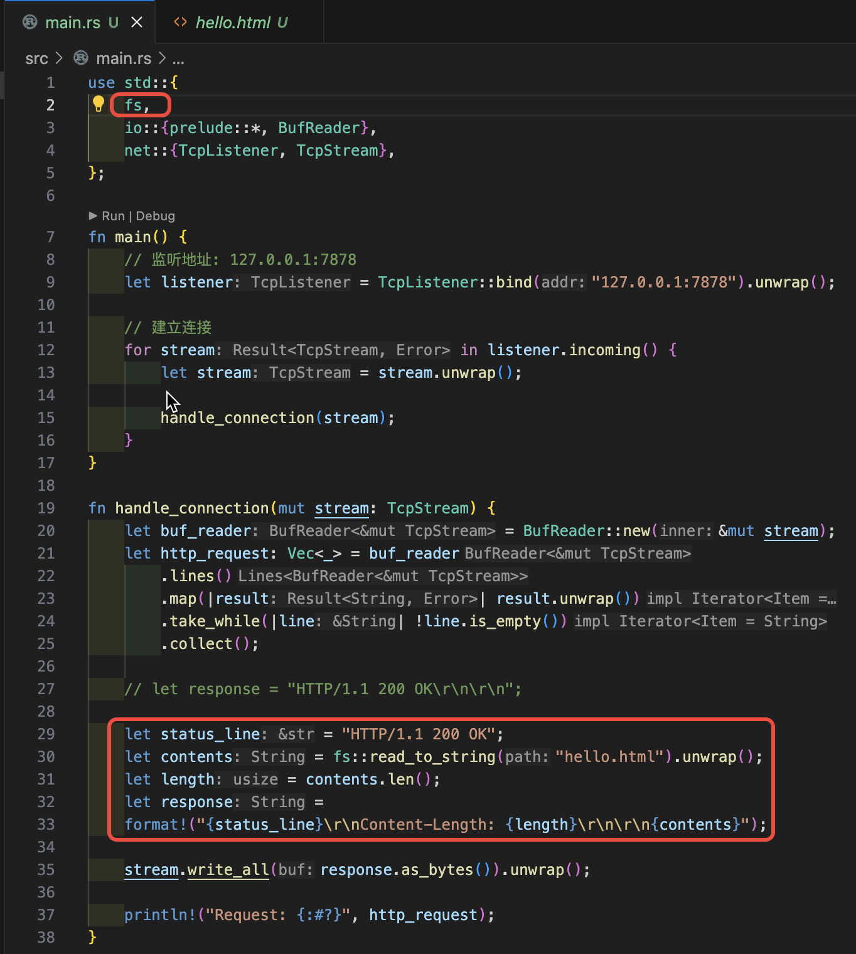Click the comment '// 建立连接'
The width and height of the screenshot is (856, 954).
click(168, 327)
